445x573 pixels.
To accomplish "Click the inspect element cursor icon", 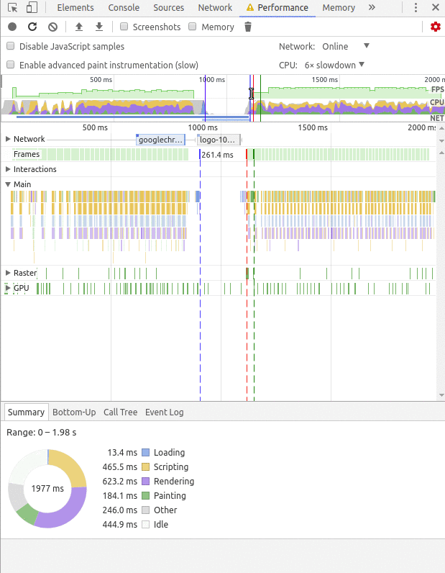I will pos(12,8).
